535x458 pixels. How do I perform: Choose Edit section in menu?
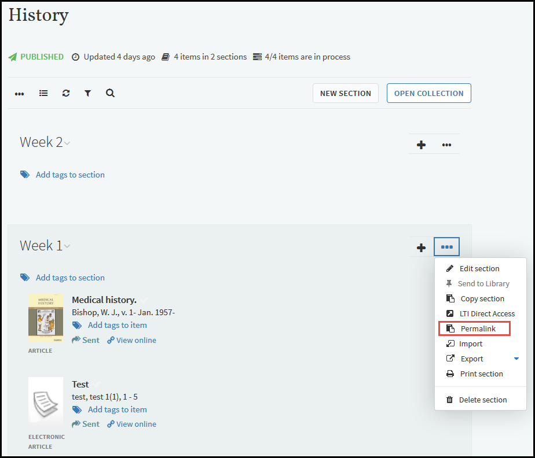pyautogui.click(x=479, y=268)
